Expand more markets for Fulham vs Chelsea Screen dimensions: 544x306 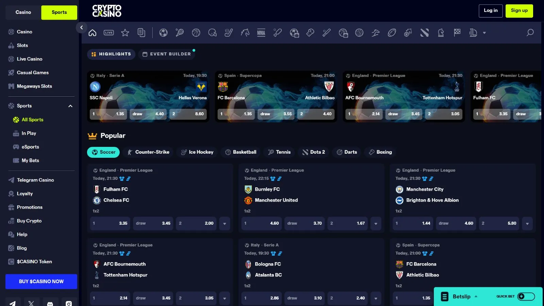(x=224, y=223)
